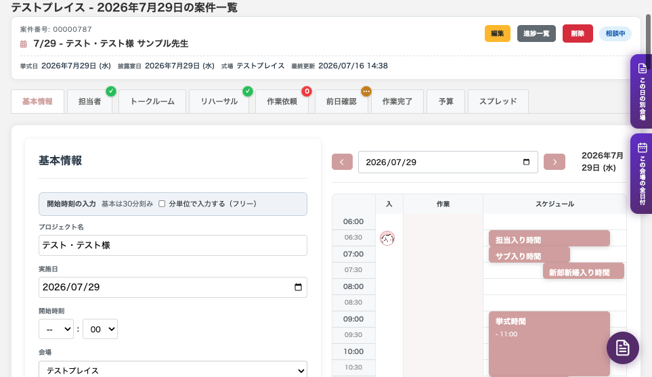Screen dimensions: 652x377
Task: Select the 担当入り時間 schedule block
Action: tap(549, 239)
